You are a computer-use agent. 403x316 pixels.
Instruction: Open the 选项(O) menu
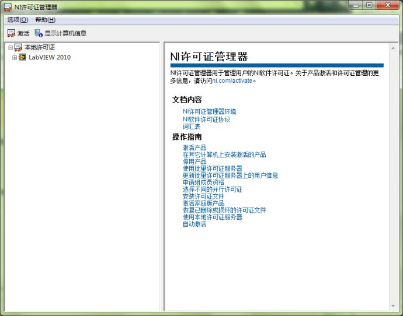pyautogui.click(x=18, y=20)
